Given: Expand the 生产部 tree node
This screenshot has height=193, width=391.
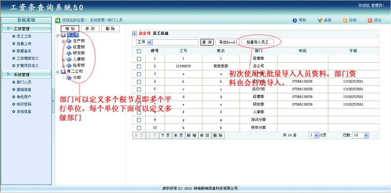Looking at the screenshot, I should (63, 41).
